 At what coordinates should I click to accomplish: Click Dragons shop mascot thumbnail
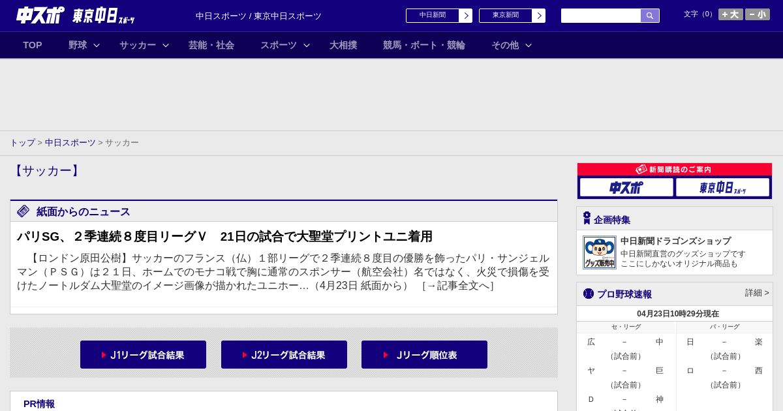[600, 252]
